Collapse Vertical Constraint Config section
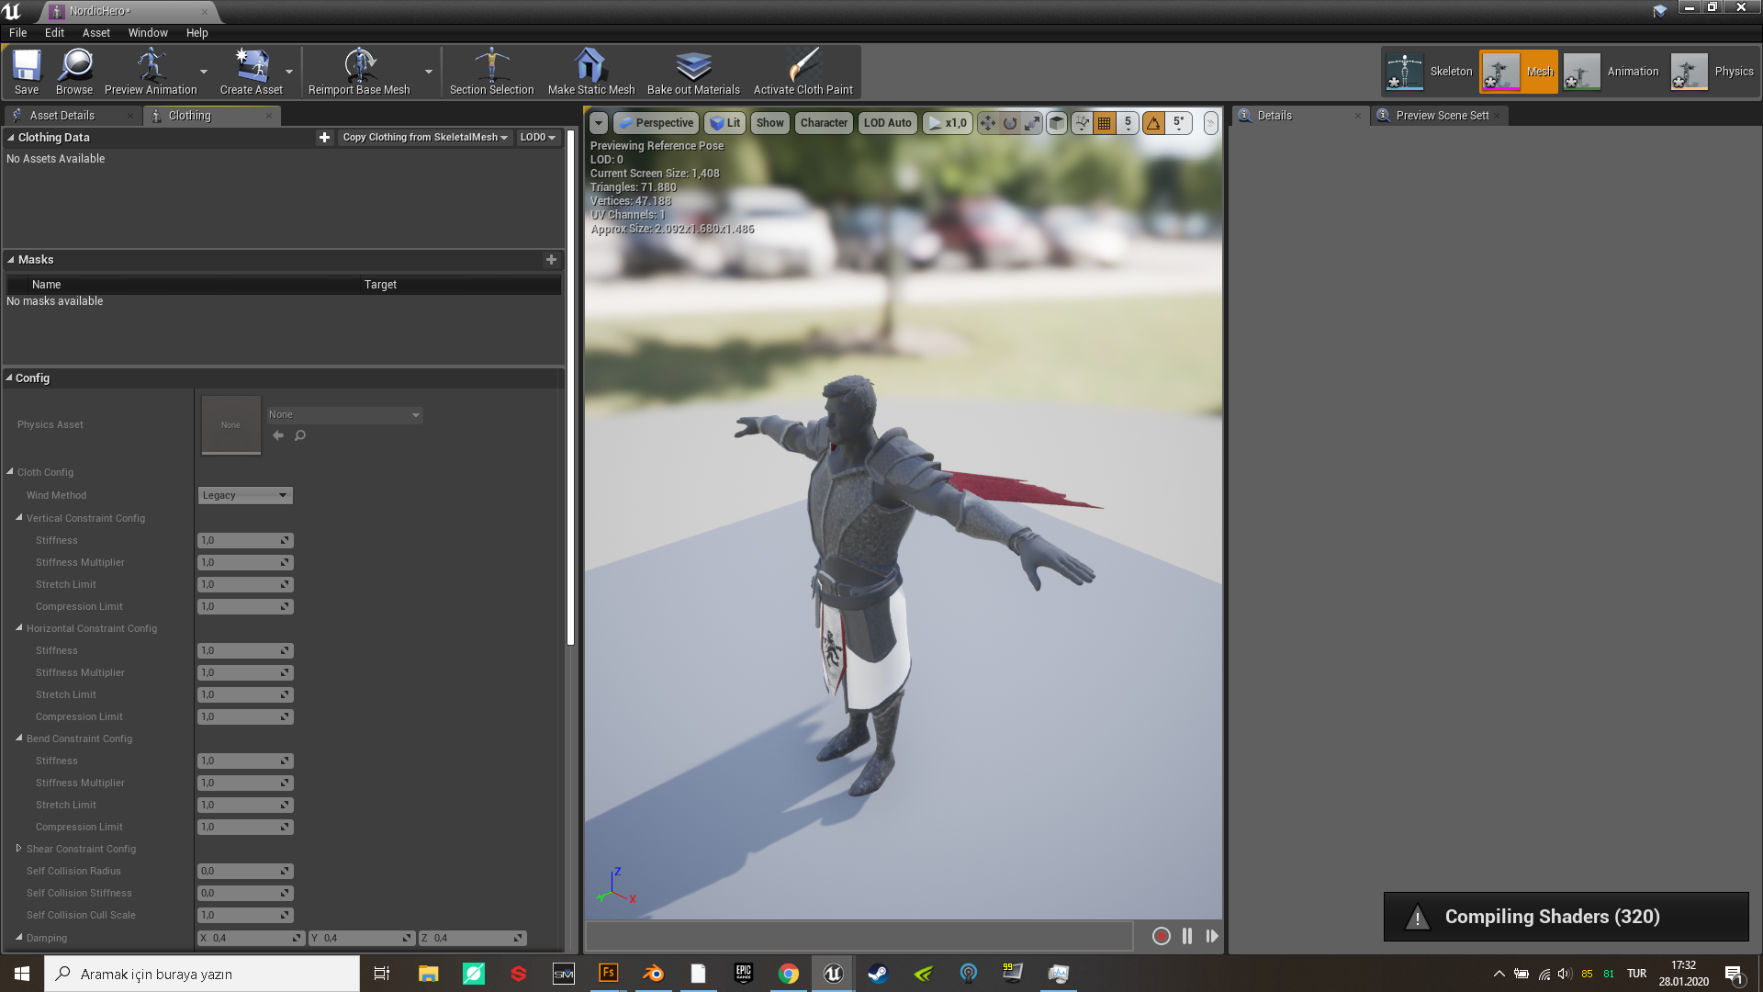The image size is (1763, 992). pos(18,518)
